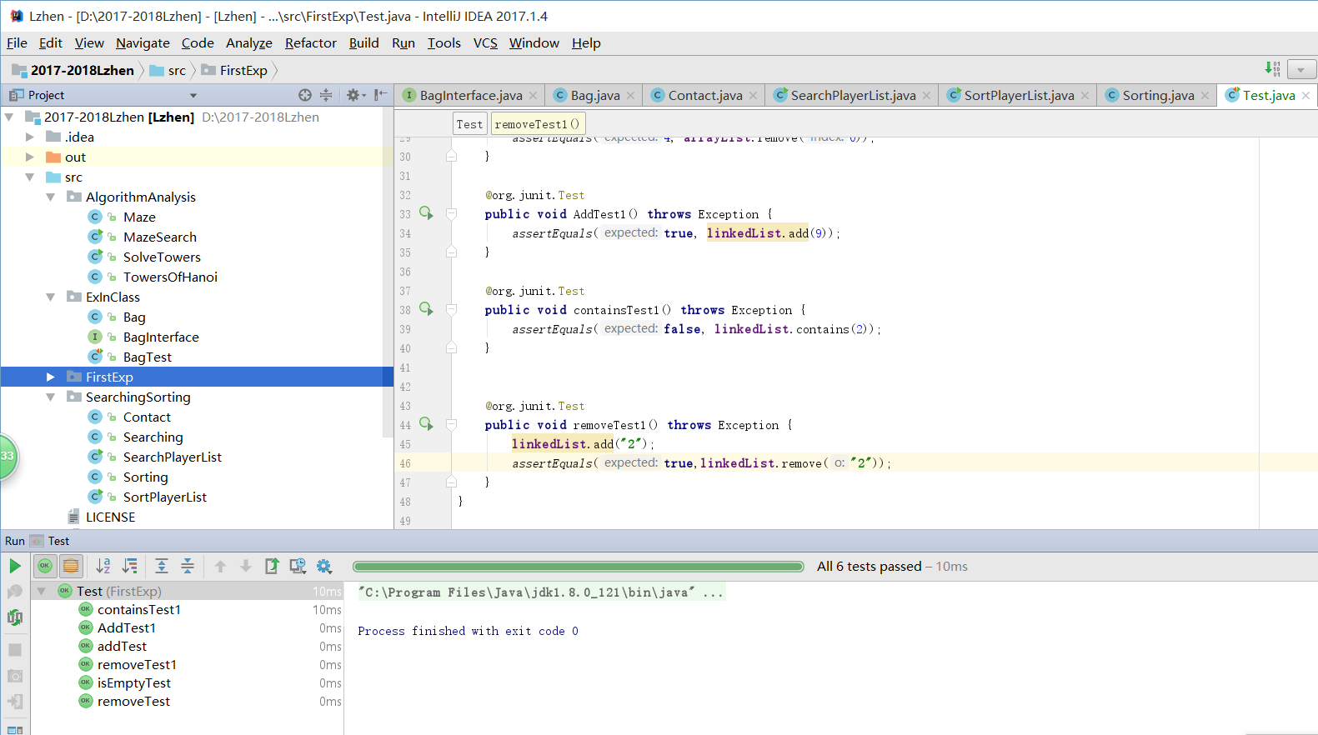The image size is (1318, 735).
Task: Close the Contact.java tab
Action: (x=754, y=96)
